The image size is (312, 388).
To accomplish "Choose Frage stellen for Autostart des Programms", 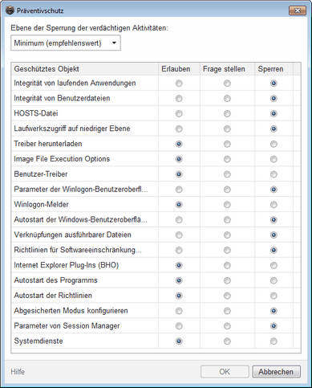I will pyautogui.click(x=227, y=280).
